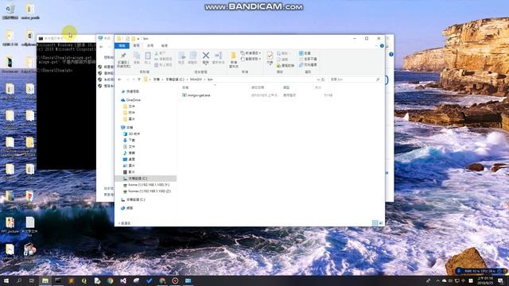This screenshot has height=286, width=509.
Task: Open Downloads in the navigation pane
Action: (129, 140)
